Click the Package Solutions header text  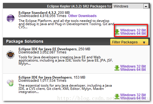click(x=25, y=41)
